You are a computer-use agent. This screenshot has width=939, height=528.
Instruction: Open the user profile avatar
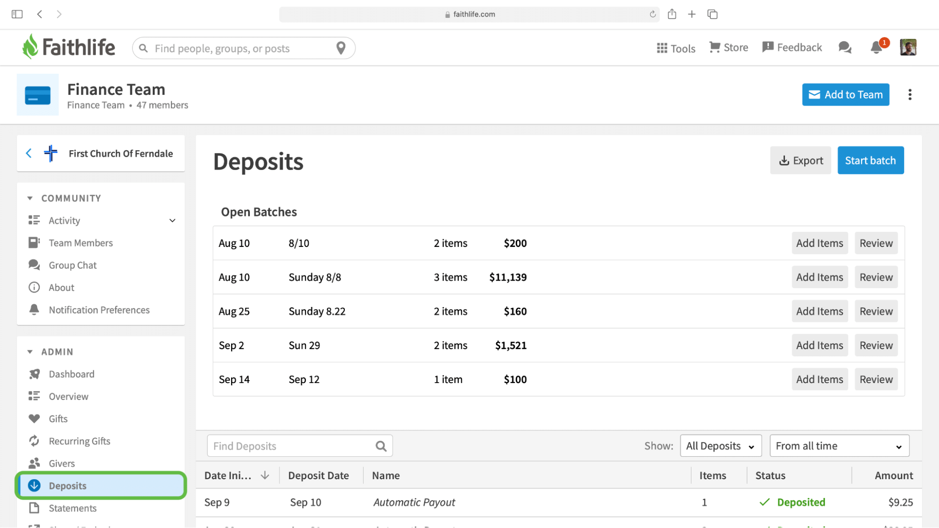coord(908,47)
